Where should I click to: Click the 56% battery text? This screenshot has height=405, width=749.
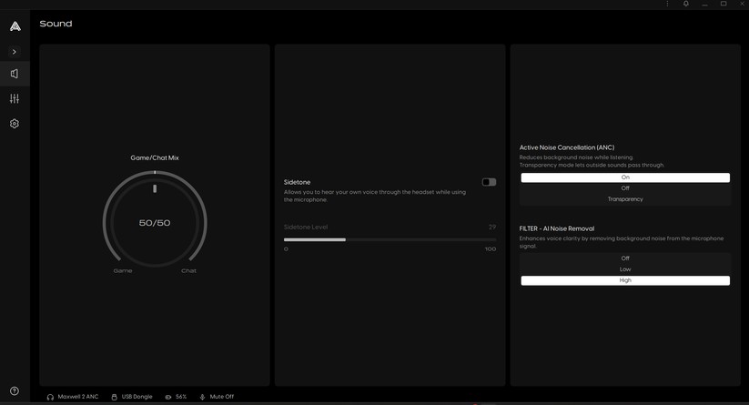tap(181, 397)
